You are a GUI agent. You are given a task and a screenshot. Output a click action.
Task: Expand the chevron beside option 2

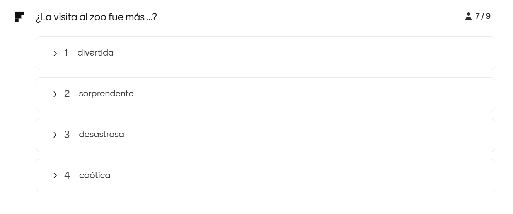55,94
